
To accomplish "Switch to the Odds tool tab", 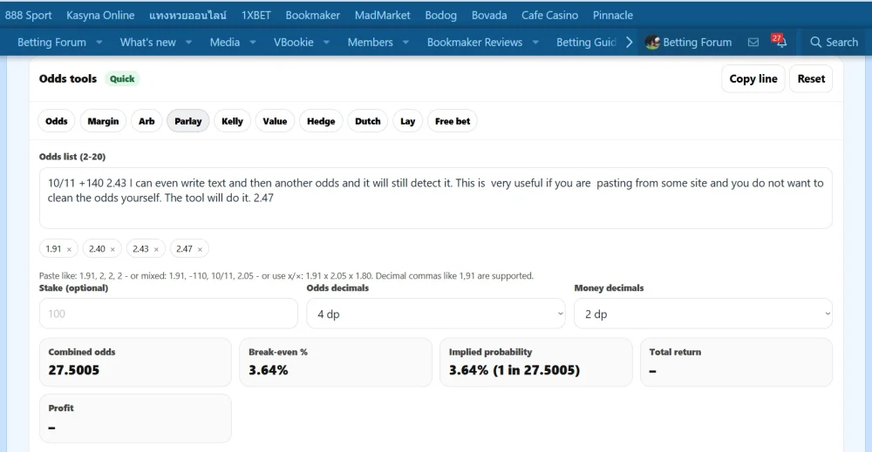I will [x=56, y=121].
